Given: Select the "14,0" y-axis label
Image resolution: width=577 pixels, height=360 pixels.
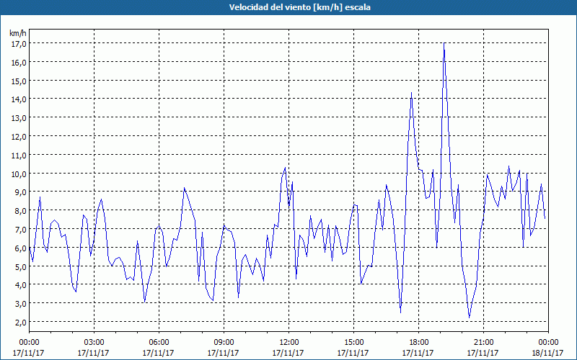Looking at the screenshot, I should coord(19,99).
